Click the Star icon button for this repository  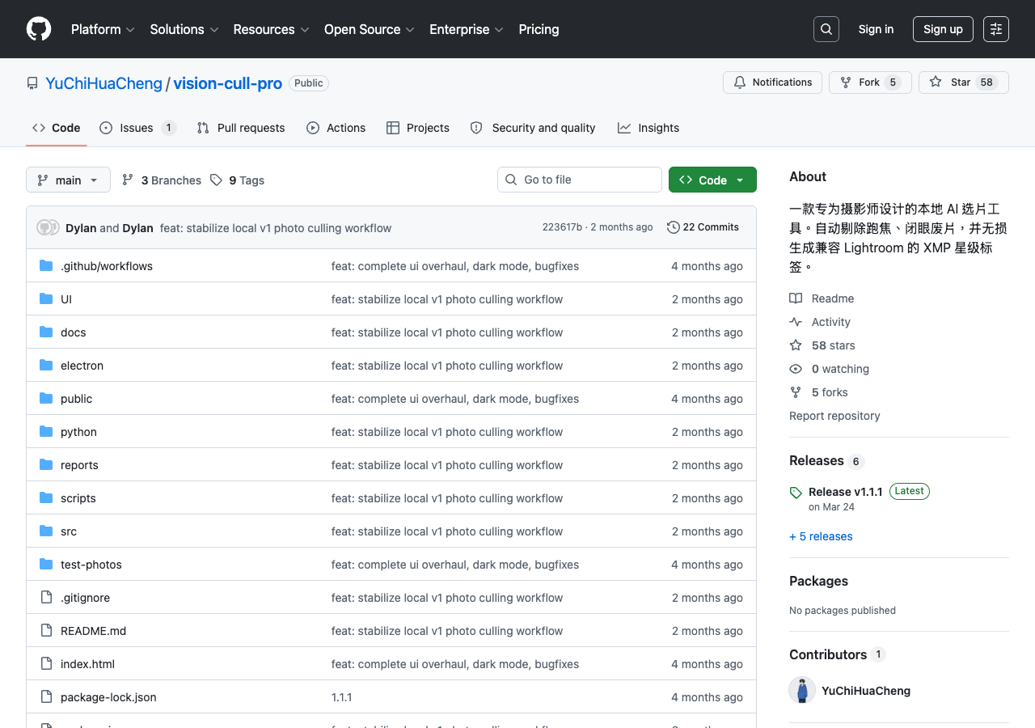pyautogui.click(x=936, y=83)
